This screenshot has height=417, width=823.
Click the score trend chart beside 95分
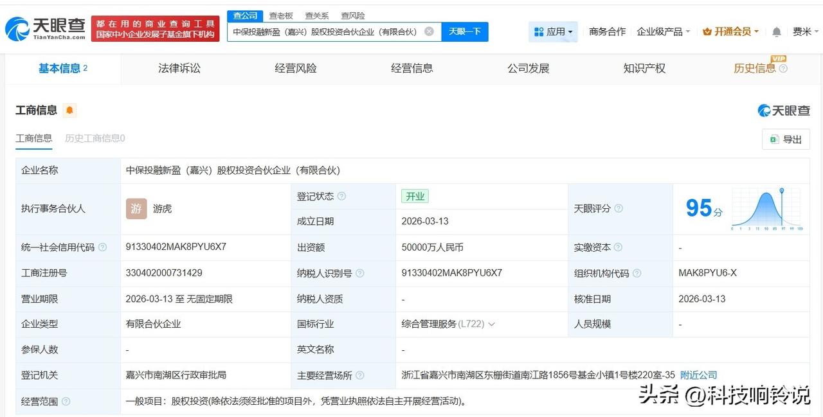click(x=765, y=207)
